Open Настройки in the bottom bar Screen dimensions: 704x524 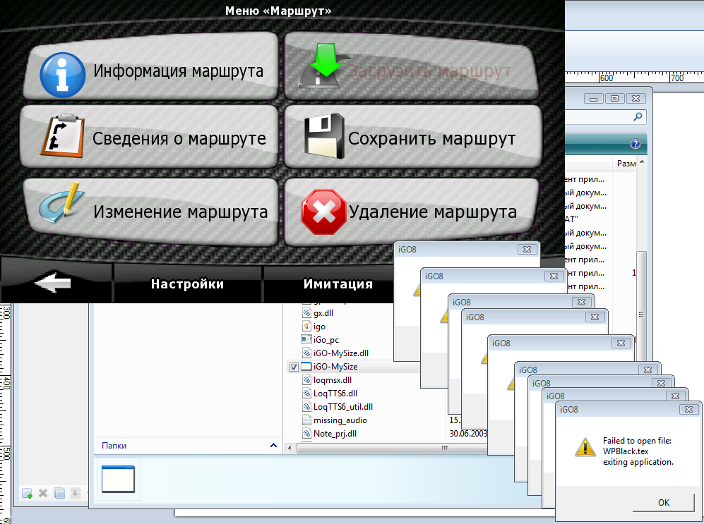[187, 284]
